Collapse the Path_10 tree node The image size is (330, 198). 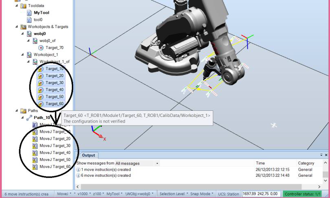[22, 117]
